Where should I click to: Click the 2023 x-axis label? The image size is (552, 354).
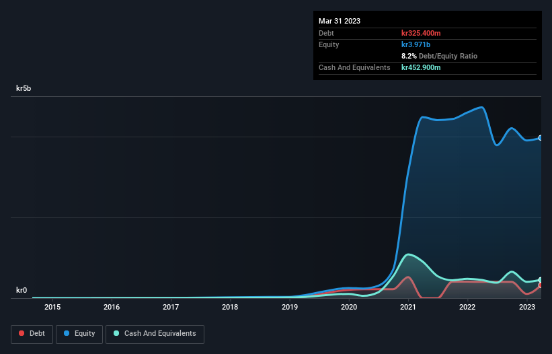527,307
